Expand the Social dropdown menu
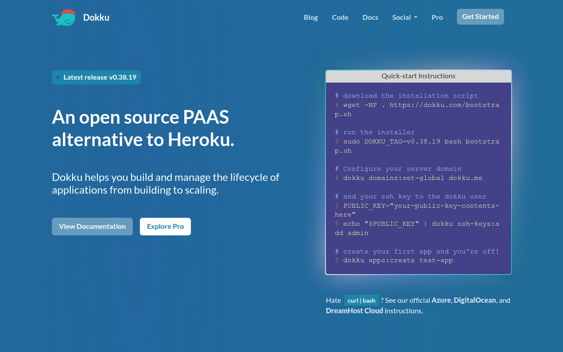563x352 pixels. point(405,17)
